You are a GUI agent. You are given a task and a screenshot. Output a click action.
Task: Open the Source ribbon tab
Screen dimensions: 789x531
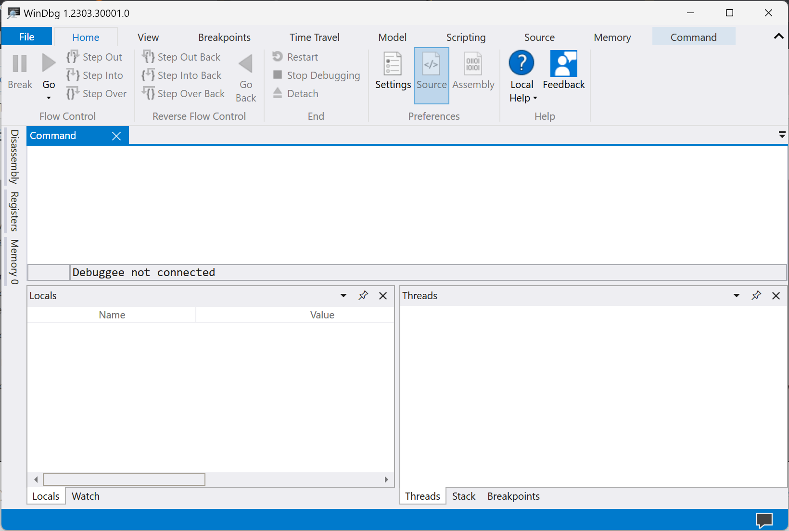tap(539, 37)
